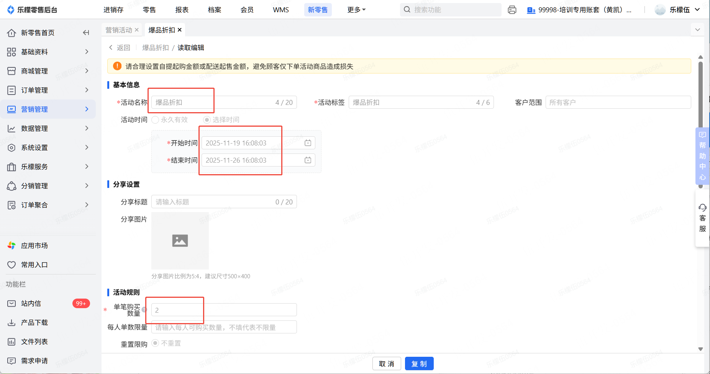Open the 会员 top menu
Image resolution: width=710 pixels, height=374 pixels.
point(247,10)
